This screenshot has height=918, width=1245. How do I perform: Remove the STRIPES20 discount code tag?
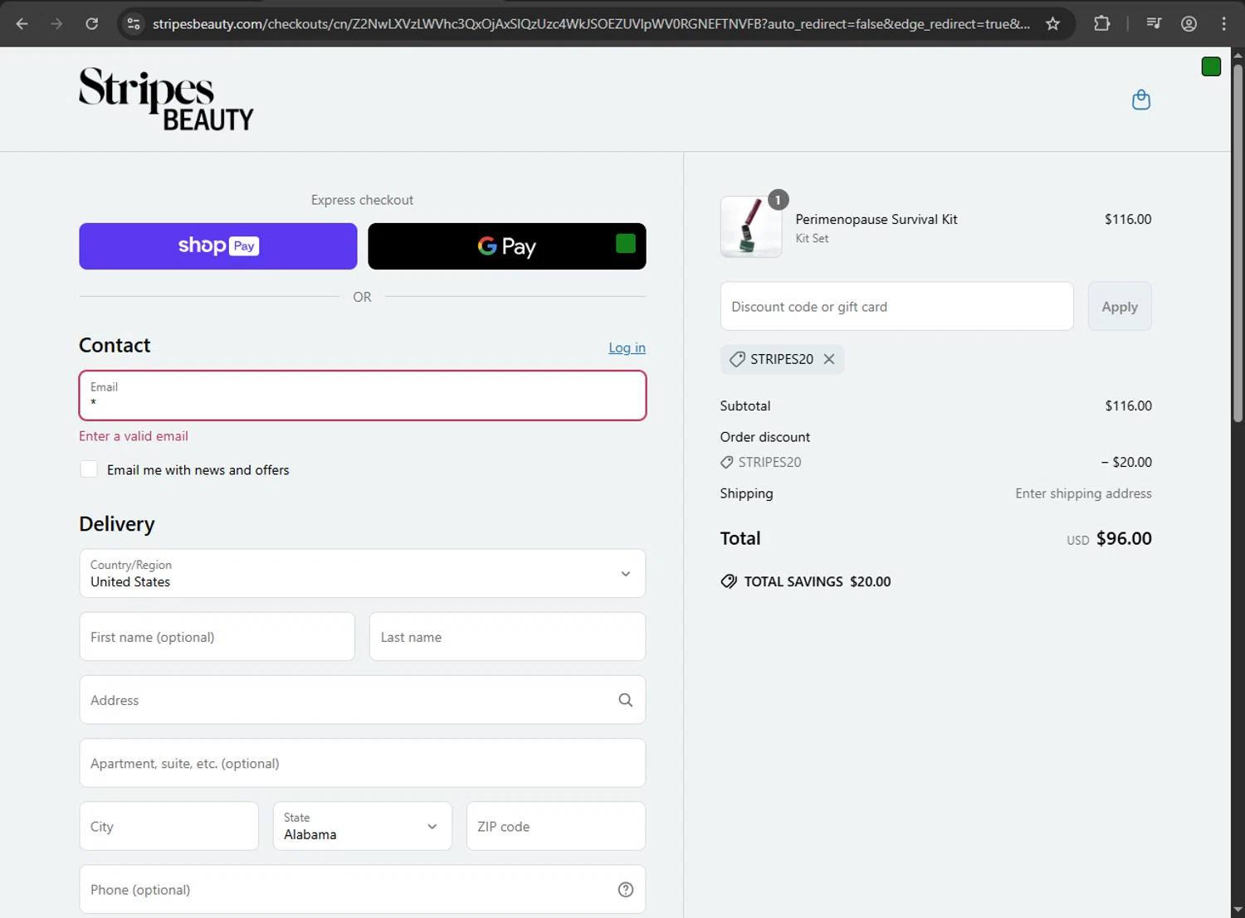click(x=829, y=359)
